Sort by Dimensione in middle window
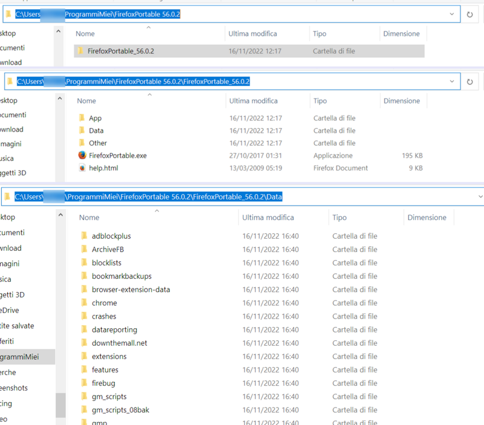 point(402,101)
